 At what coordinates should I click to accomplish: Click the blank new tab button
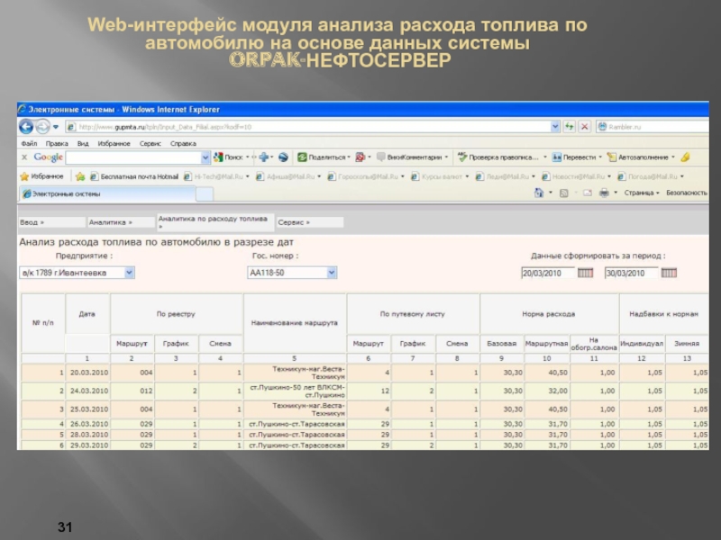coord(205,194)
